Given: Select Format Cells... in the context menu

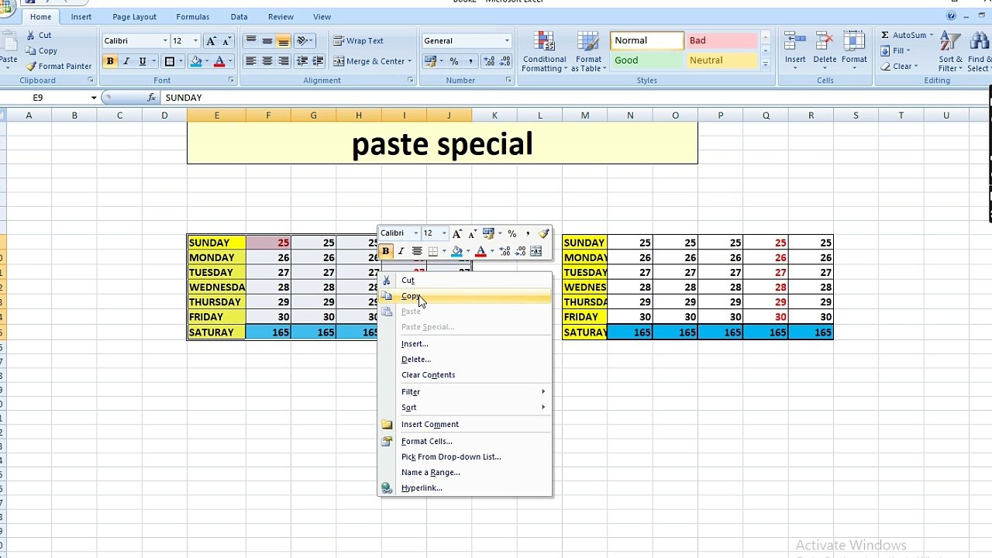Looking at the screenshot, I should point(465,441).
